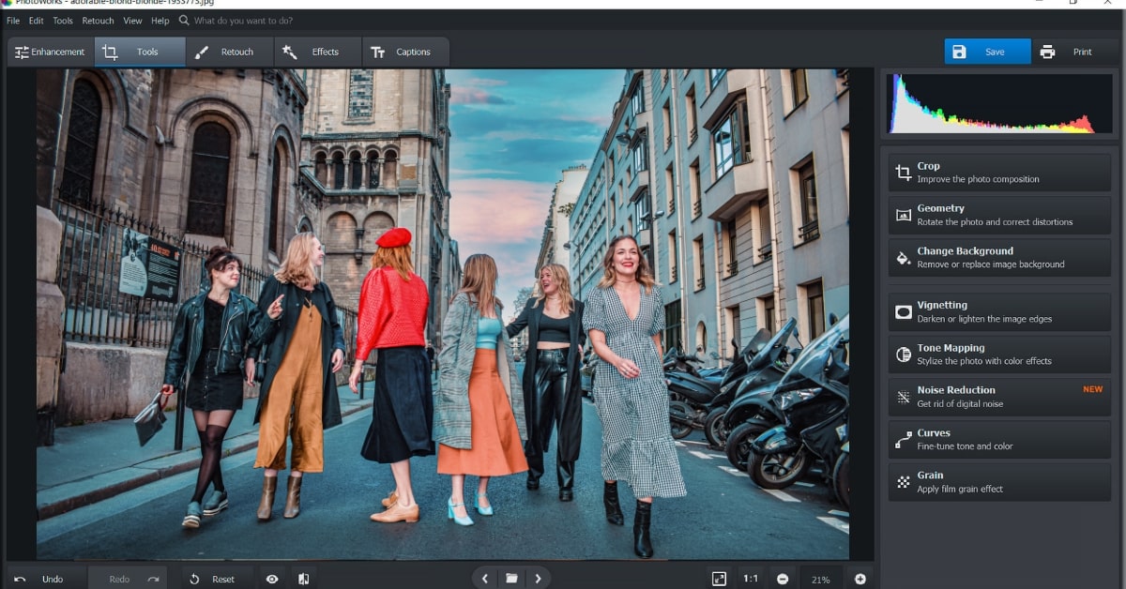
Task: Open the Crop tool
Action: tap(999, 173)
